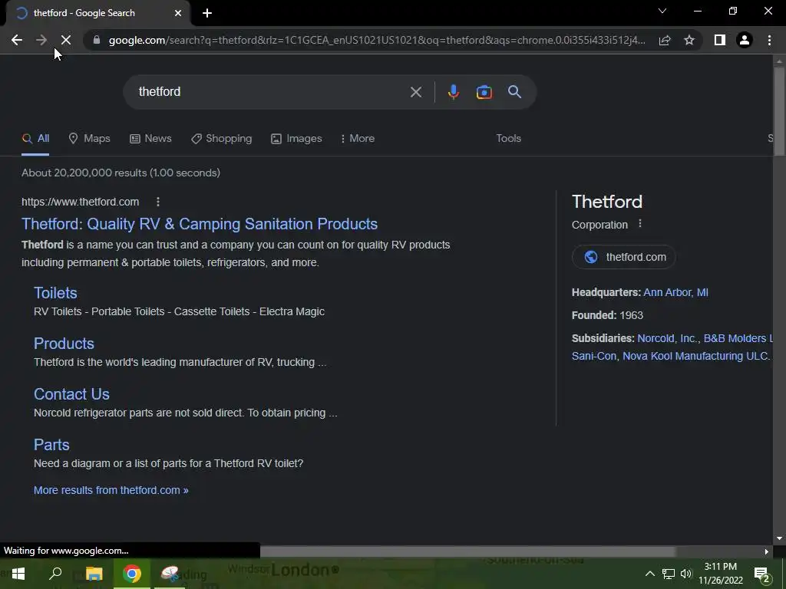Image resolution: width=786 pixels, height=589 pixels.
Task: Open knowledge panel Corporation options menu
Action: click(639, 224)
